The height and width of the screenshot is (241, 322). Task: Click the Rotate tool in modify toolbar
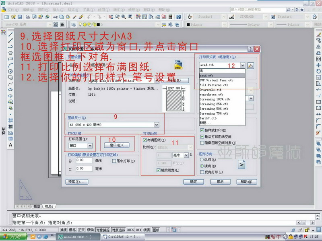(318, 71)
